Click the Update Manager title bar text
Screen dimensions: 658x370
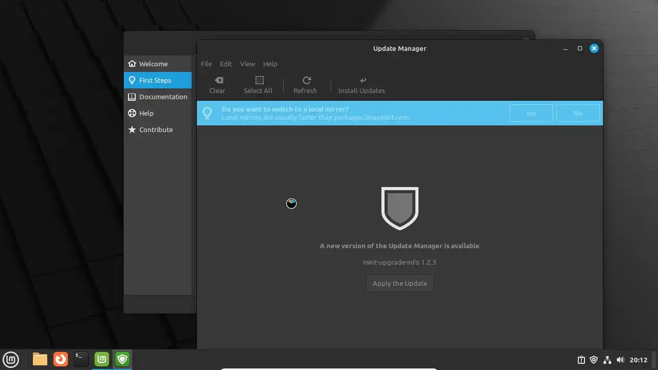(399, 48)
